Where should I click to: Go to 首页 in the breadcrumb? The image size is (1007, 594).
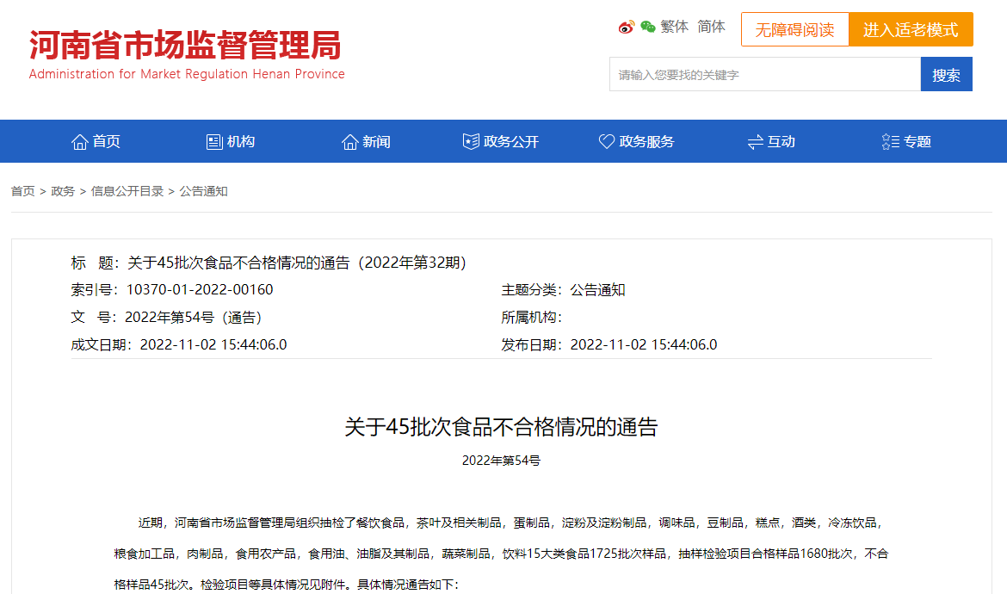click(x=23, y=191)
